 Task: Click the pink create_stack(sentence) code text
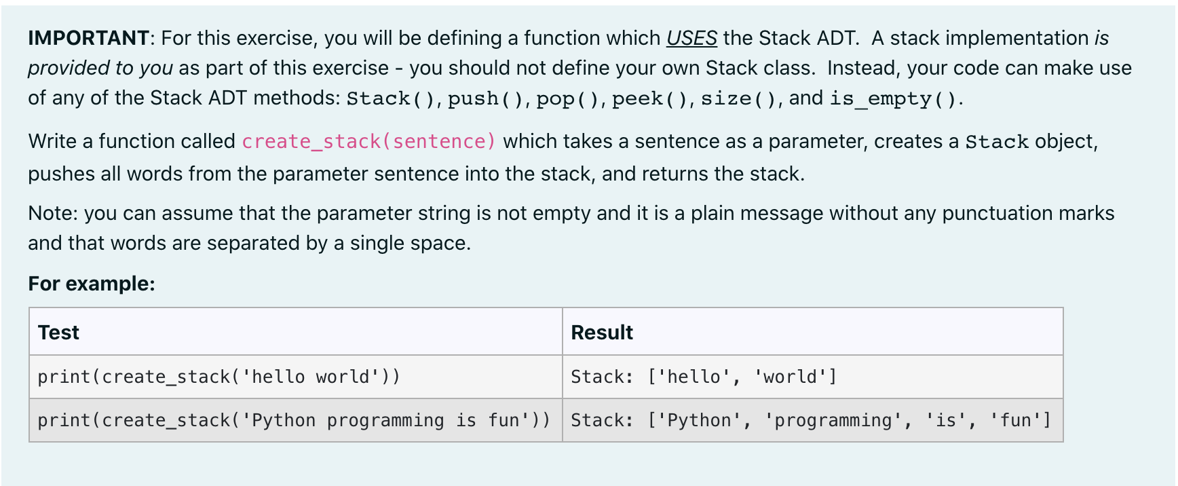pos(368,141)
